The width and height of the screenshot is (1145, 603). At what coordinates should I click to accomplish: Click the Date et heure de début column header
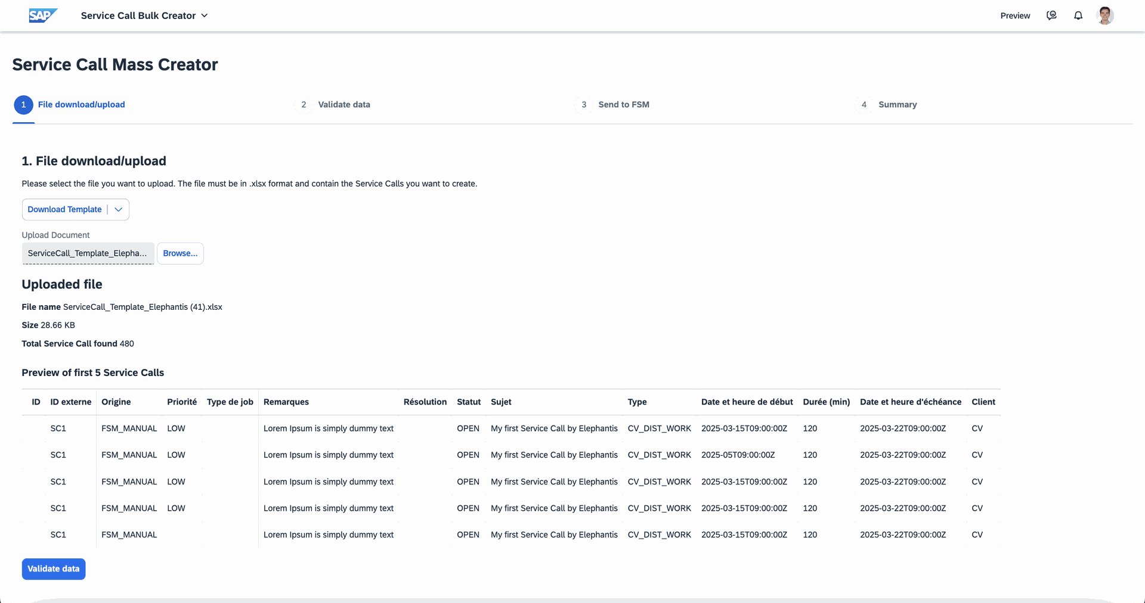(x=747, y=402)
